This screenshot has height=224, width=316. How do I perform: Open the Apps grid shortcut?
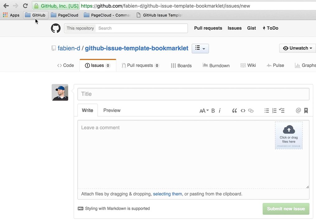pos(11,15)
